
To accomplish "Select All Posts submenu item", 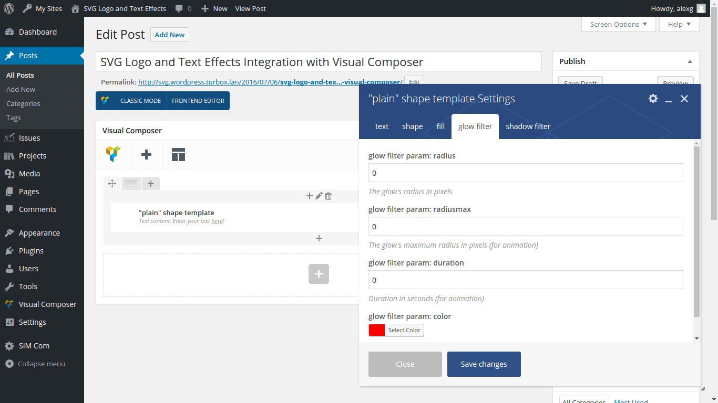I will tap(20, 75).
